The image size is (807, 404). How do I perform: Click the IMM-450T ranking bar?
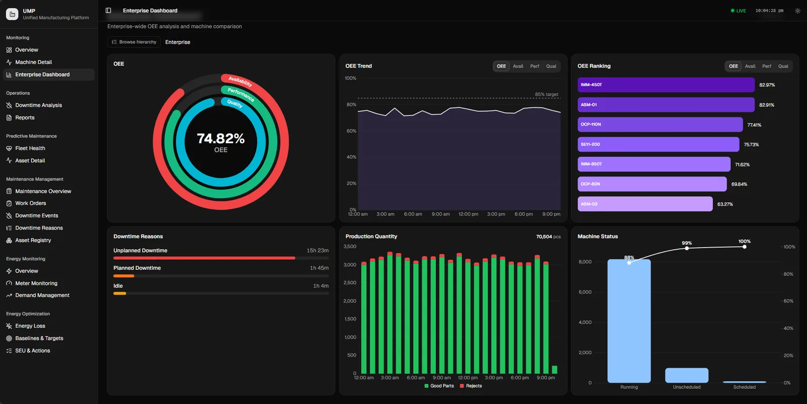point(666,85)
